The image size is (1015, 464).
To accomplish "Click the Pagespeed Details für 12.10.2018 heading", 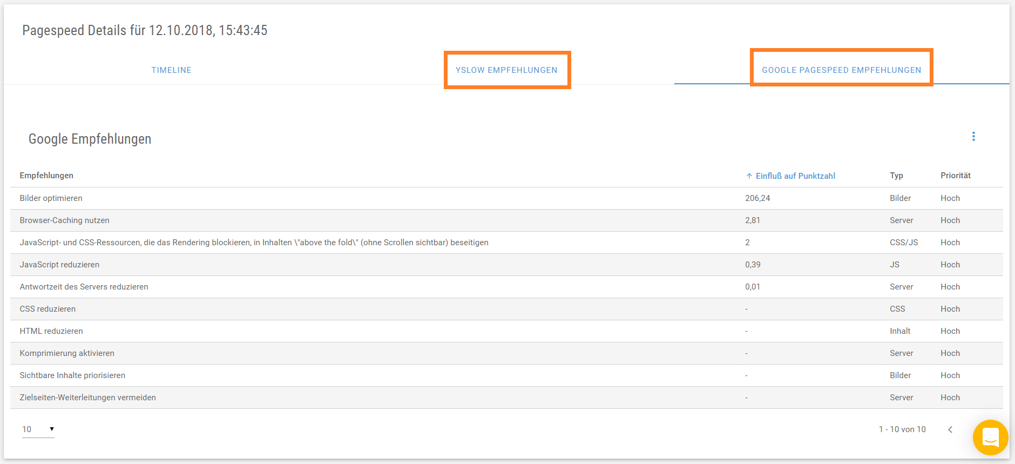I will [145, 30].
